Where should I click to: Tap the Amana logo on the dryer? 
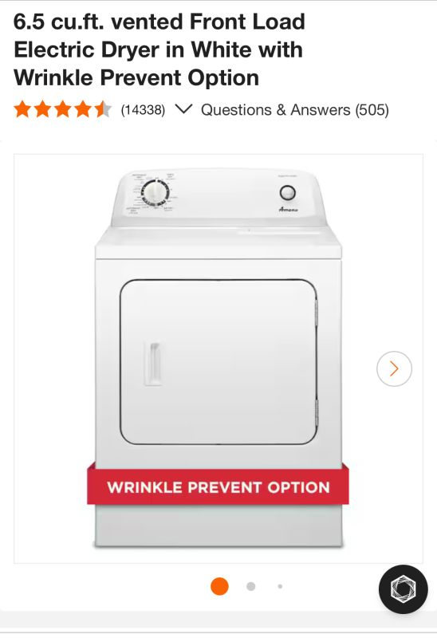pos(289,209)
